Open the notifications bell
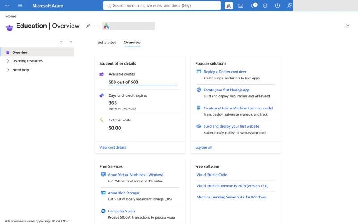Image resolution: width=358 pixels, height=224 pixels. (x=253, y=6)
